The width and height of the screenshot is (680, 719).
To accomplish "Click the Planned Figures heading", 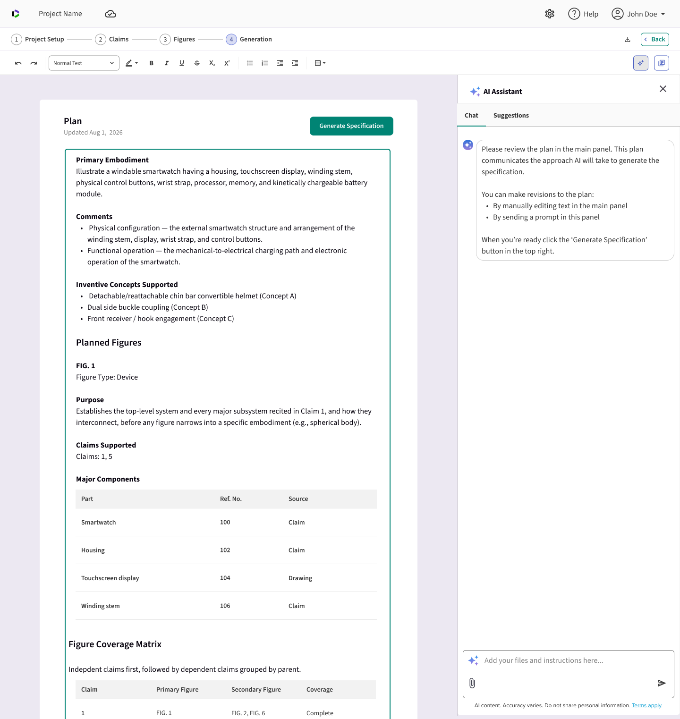I will coord(109,343).
